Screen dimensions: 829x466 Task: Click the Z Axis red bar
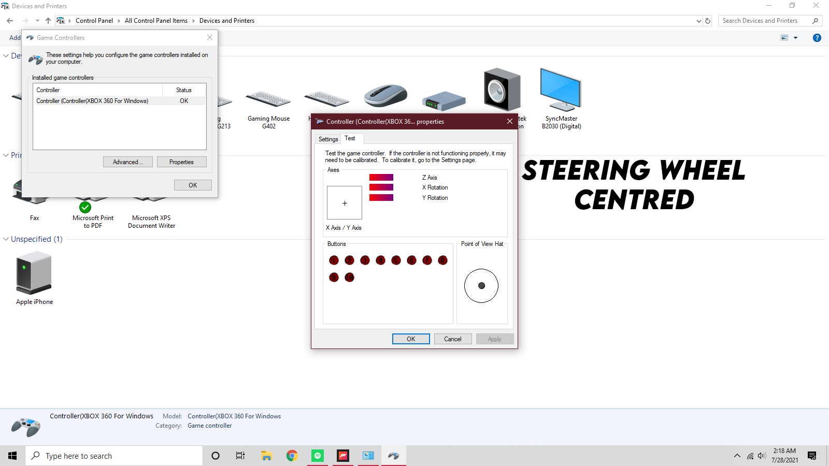coord(381,178)
